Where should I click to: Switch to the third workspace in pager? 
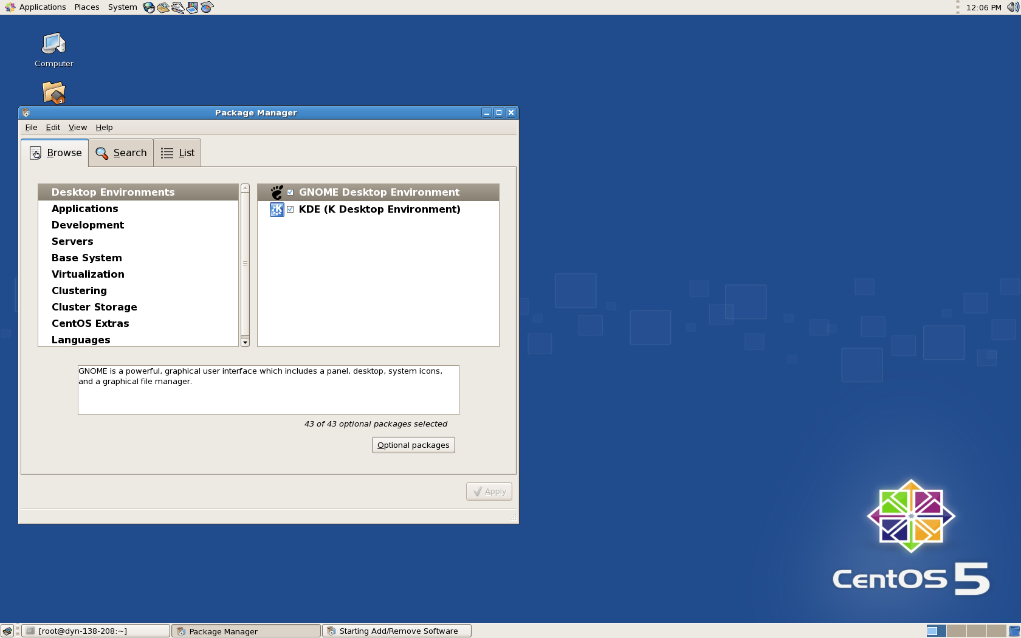977,631
